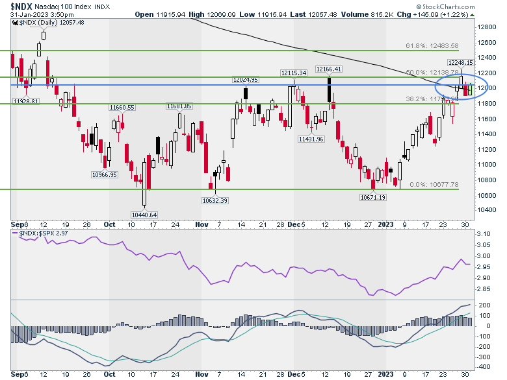Click the 10671.19 low price label

click(x=373, y=197)
